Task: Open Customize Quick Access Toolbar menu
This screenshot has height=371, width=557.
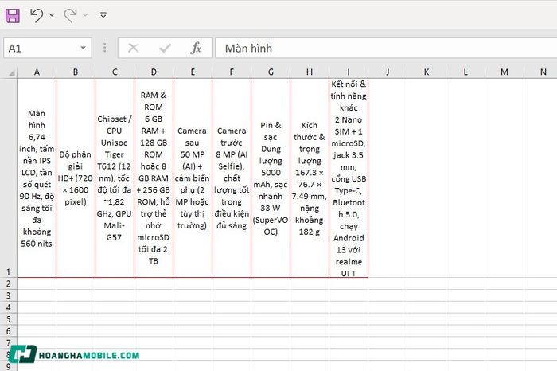Action: (x=103, y=15)
